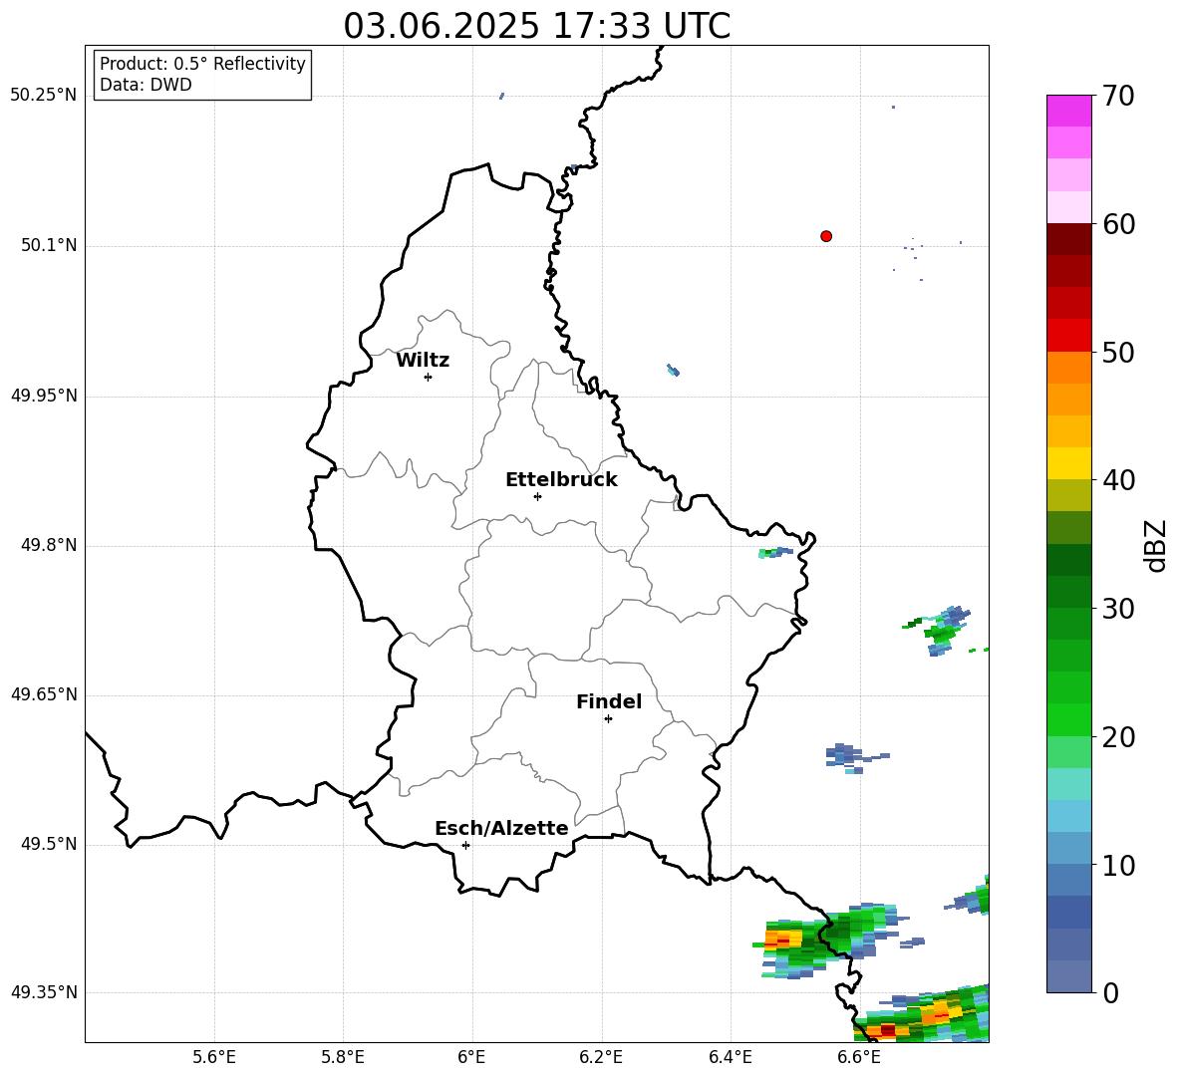Click the dark red 55-60 dBZ colorbar segment
1180x1077 pixels.
pyautogui.click(x=1068, y=255)
